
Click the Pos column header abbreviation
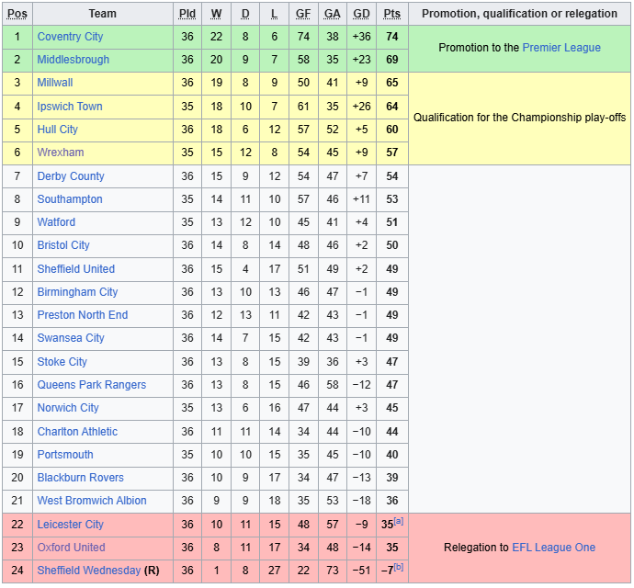(17, 14)
